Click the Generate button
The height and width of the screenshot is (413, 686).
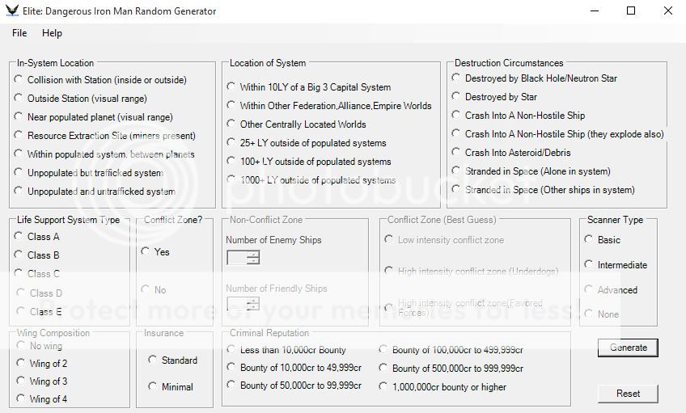[x=628, y=348]
